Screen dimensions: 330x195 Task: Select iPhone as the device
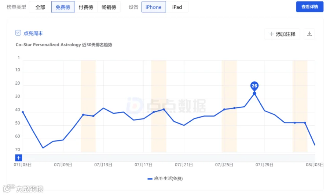pos(153,7)
